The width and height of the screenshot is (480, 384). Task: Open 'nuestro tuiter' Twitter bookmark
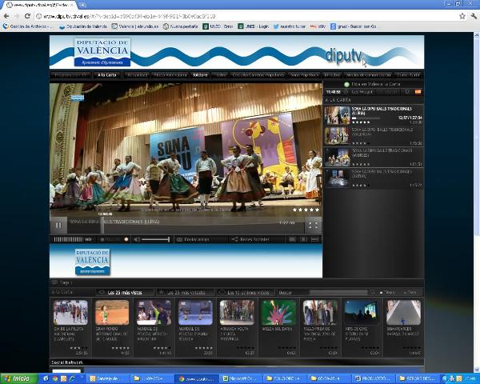click(x=290, y=26)
